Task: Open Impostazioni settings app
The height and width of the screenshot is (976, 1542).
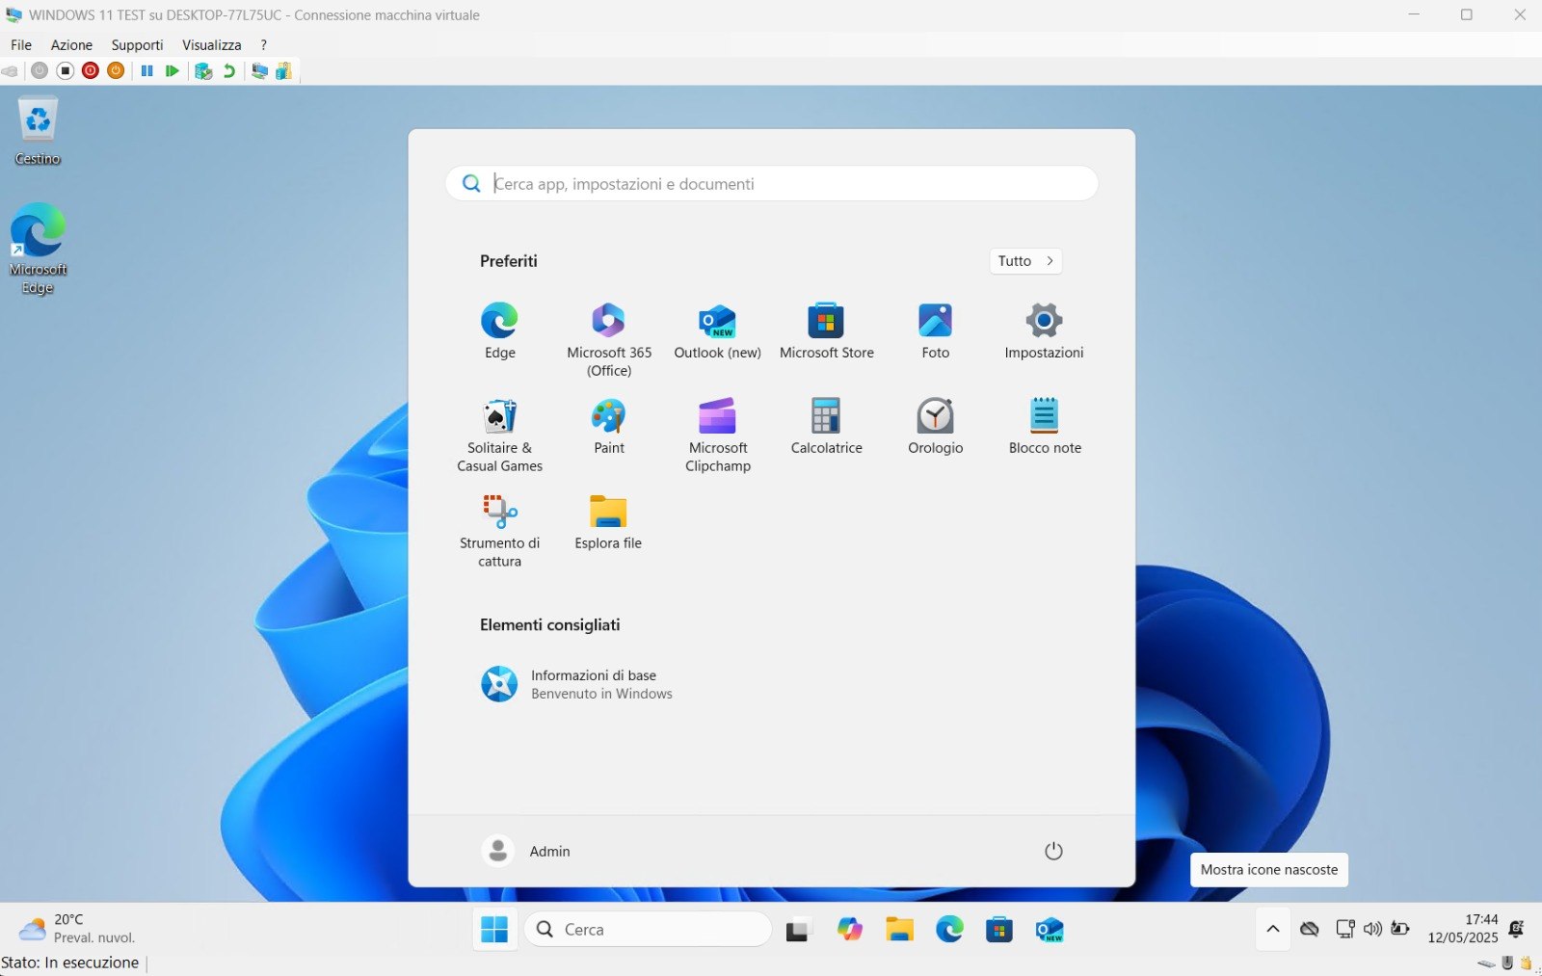Action: click(x=1044, y=330)
